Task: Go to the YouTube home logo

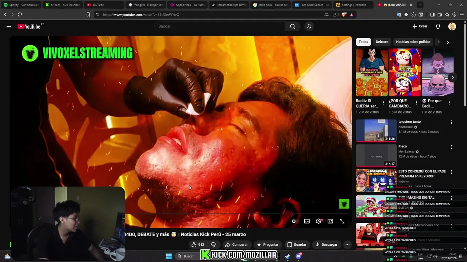Action: point(29,26)
